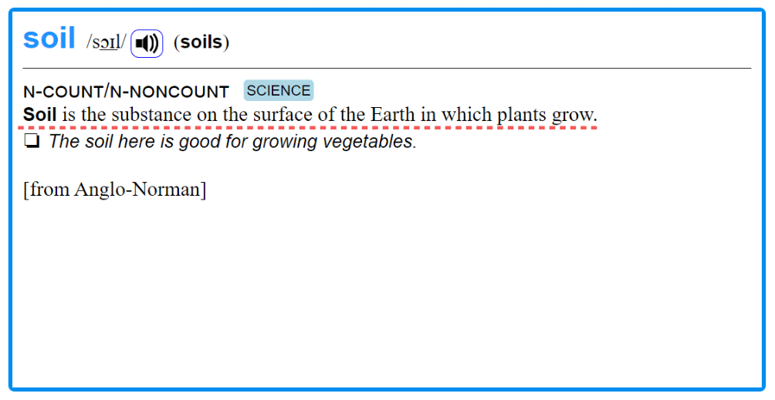Viewport: 775px width, 400px height.
Task: Play the audio pronunciation of soil
Action: (x=147, y=43)
